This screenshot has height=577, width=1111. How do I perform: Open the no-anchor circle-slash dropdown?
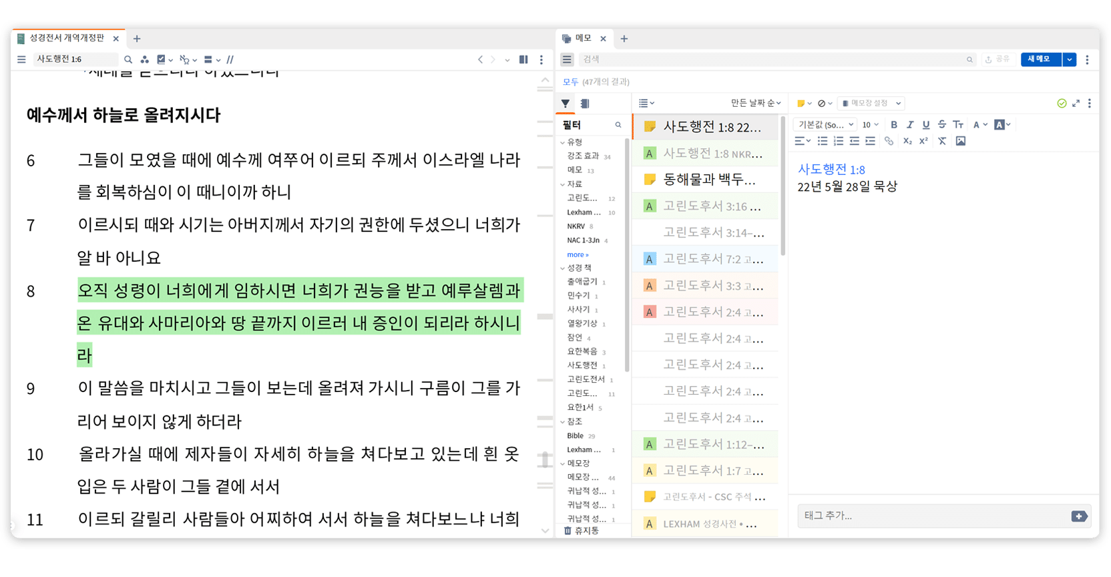pos(825,104)
